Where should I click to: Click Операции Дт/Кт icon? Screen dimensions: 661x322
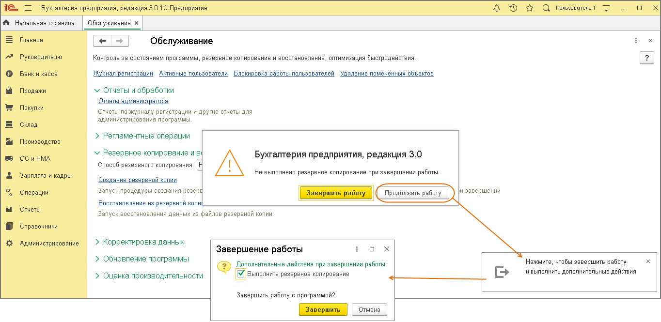(x=9, y=193)
